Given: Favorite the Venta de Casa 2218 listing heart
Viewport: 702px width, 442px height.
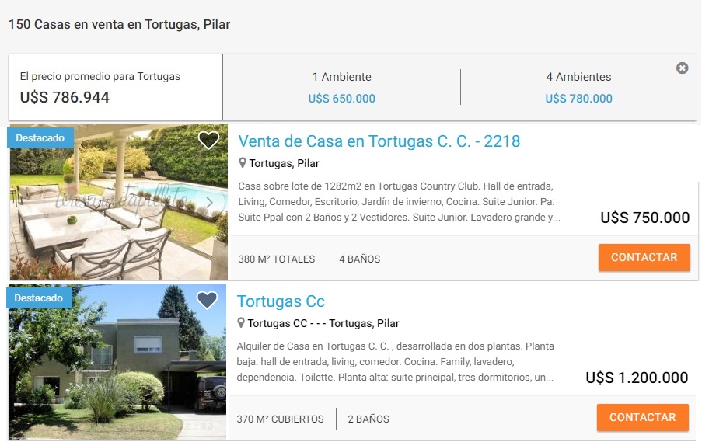Looking at the screenshot, I should point(208,141).
